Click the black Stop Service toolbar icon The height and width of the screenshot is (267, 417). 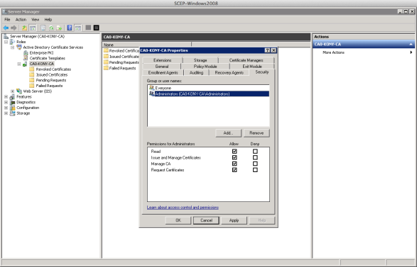pyautogui.click(x=97, y=28)
